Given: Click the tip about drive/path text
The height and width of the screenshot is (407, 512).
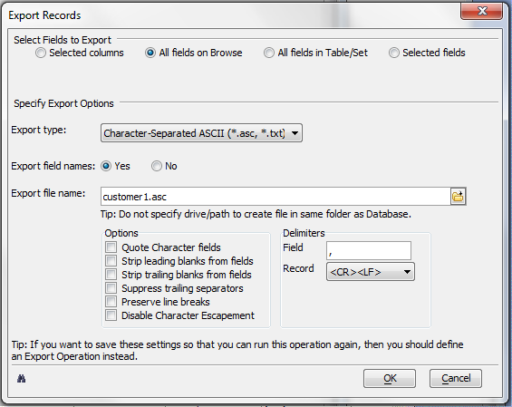Looking at the screenshot, I should tap(256, 214).
